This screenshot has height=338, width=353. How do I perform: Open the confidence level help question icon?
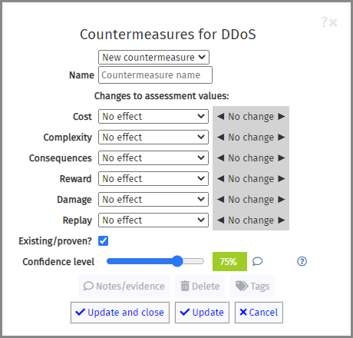[x=302, y=261]
